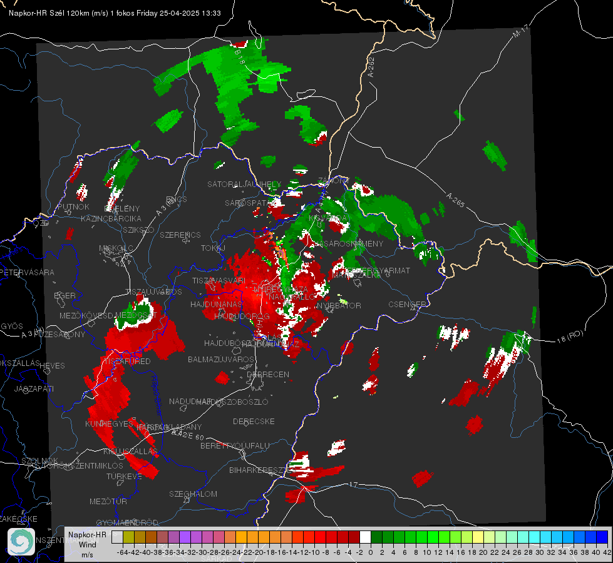Click the BALMAZÚJVÁROS city label

coord(221,359)
